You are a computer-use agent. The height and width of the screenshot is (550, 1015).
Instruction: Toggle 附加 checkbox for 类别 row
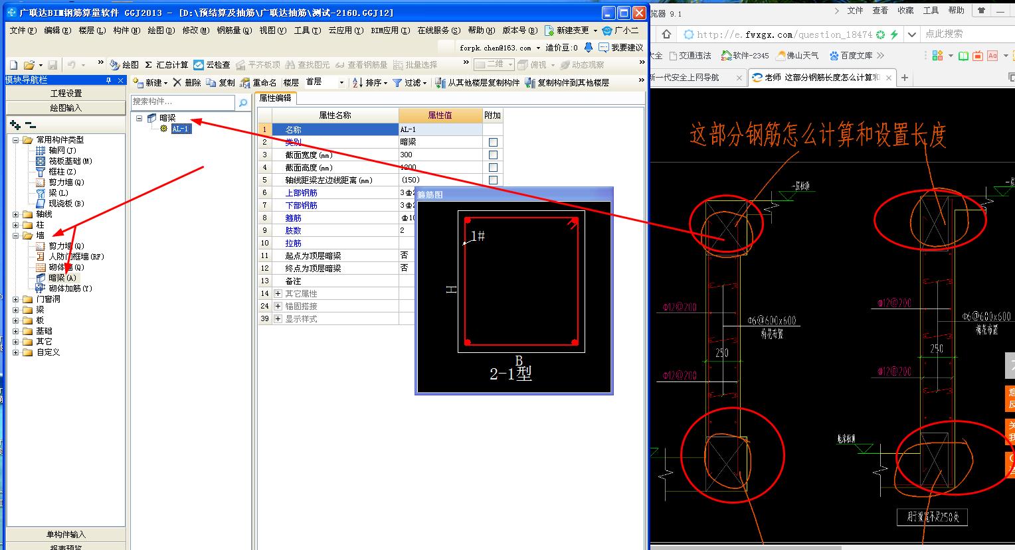(493, 142)
